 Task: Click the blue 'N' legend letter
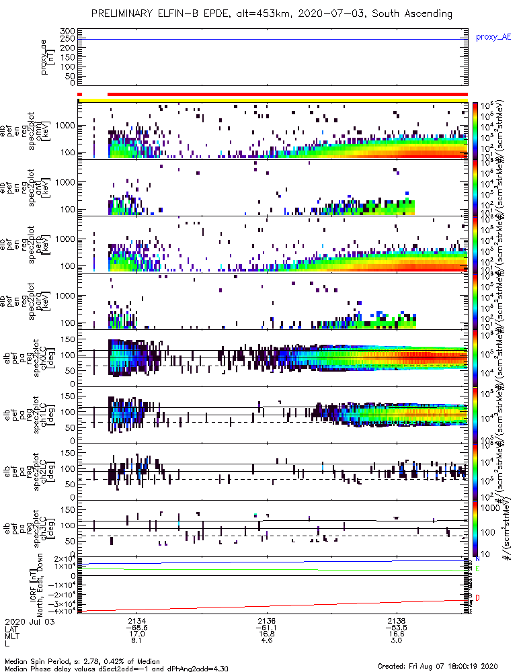point(477,559)
